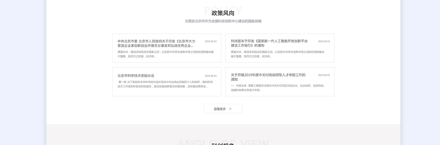Click the date beside 北京市科学技术奖励办法

(x=211, y=76)
